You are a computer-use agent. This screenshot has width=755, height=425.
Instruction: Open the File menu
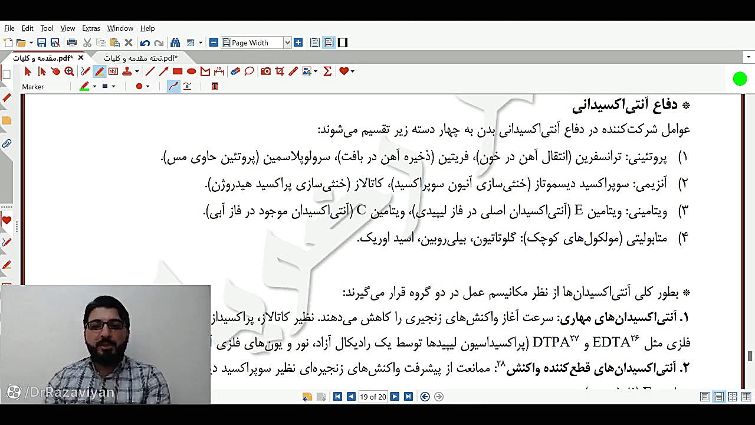[9, 28]
